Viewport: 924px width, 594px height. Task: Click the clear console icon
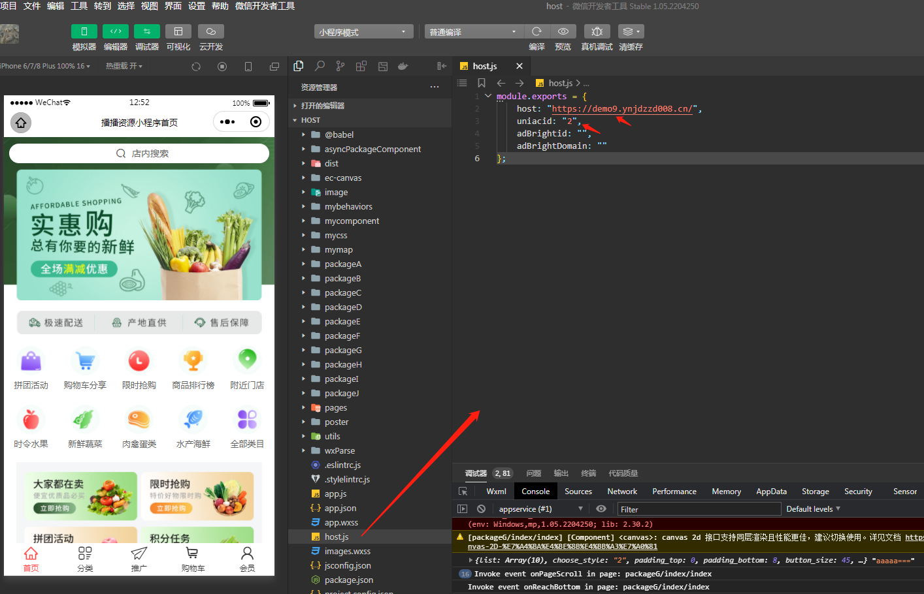[482, 509]
